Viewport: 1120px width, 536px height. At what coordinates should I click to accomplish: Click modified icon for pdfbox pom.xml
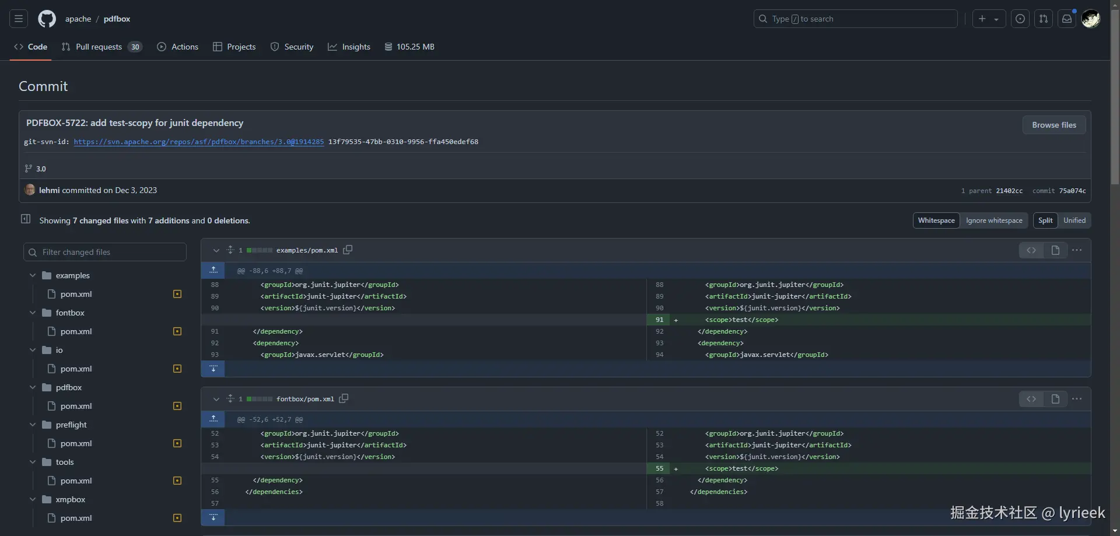pos(177,406)
